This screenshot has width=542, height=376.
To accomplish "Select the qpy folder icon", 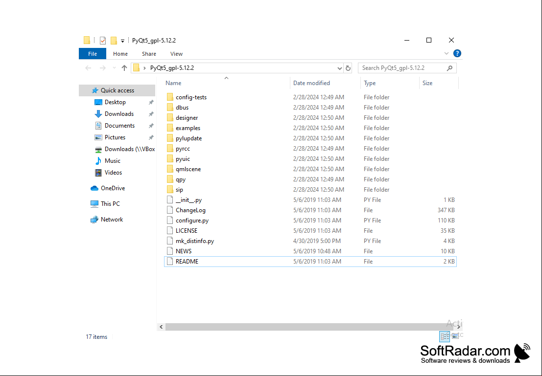I will tap(170, 179).
